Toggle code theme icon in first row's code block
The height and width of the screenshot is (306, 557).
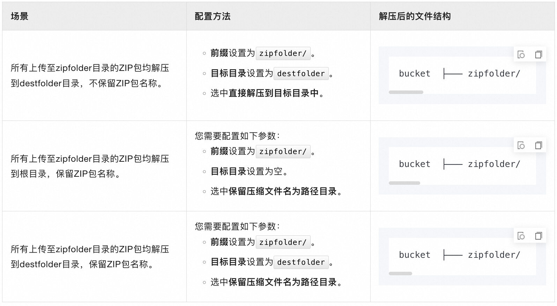(521, 54)
